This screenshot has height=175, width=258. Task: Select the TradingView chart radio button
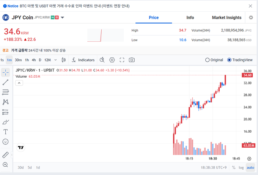click(229, 60)
